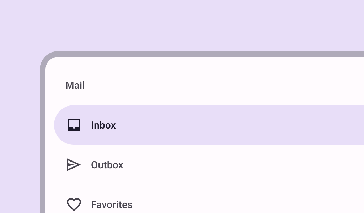Tap the filled tray icon beside Inbox
Viewport: 364px width, 213px height.
coord(74,125)
